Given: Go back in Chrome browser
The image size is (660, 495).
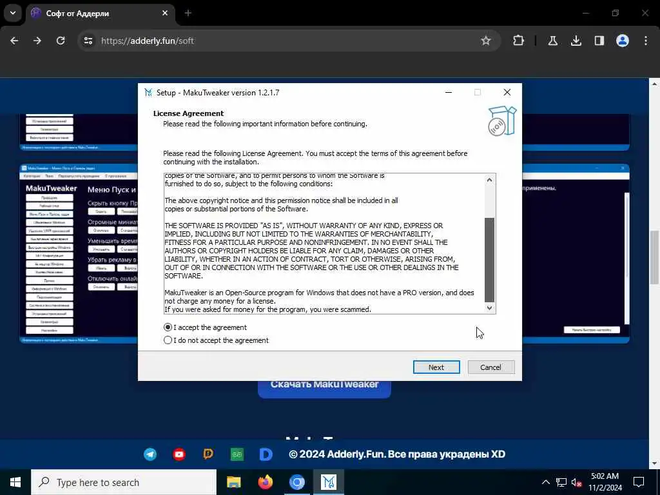Looking at the screenshot, I should click(x=14, y=41).
